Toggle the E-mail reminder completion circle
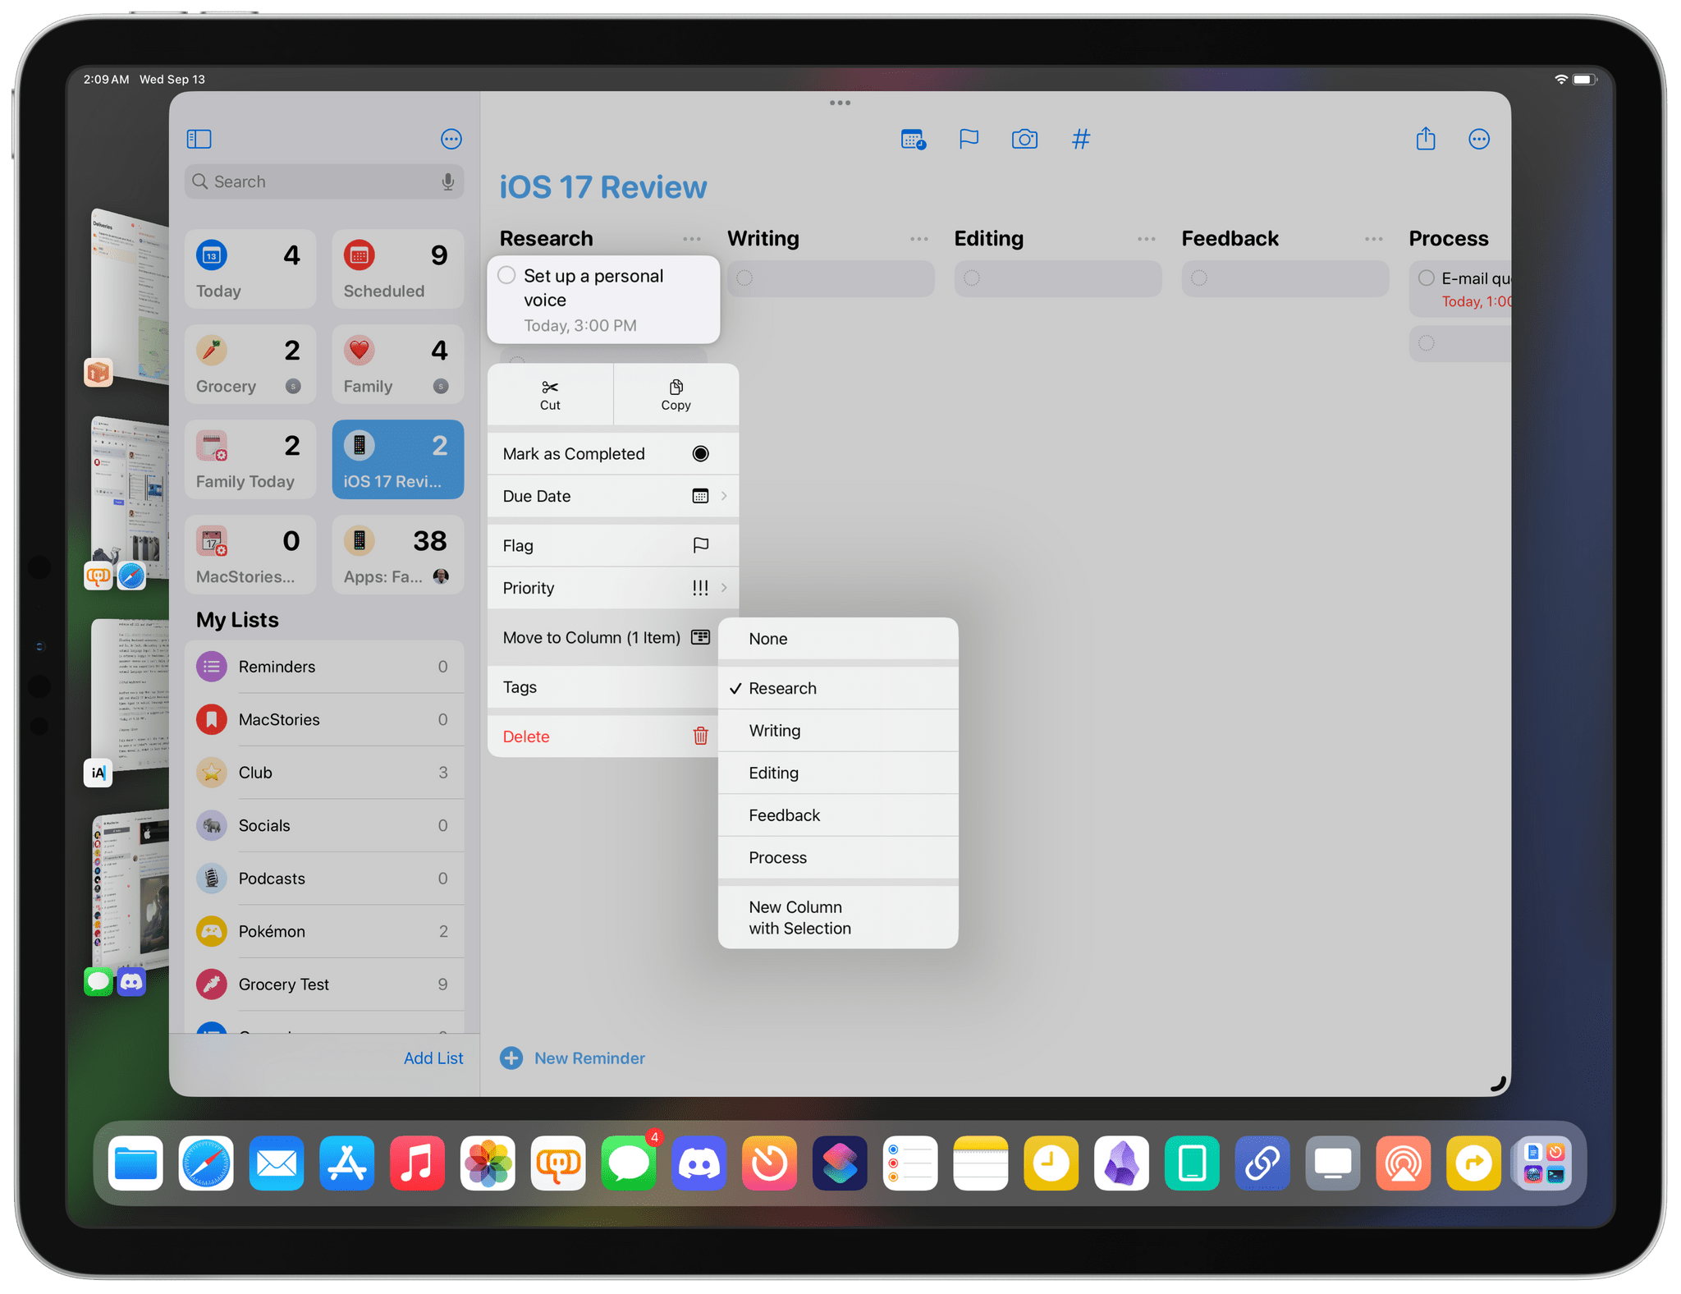The width and height of the screenshot is (1681, 1294). (1427, 278)
